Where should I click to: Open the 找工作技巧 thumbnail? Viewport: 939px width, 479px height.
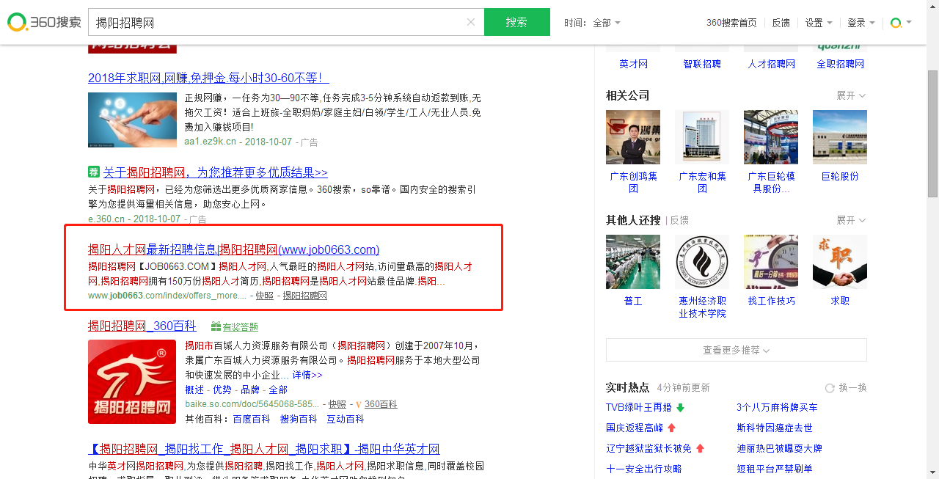tap(771, 262)
